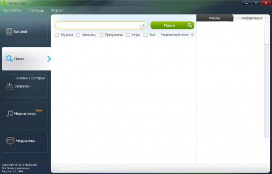Viewport: 272px width, 174px height.
Task: Switch to the Информация tab
Action: click(x=252, y=18)
